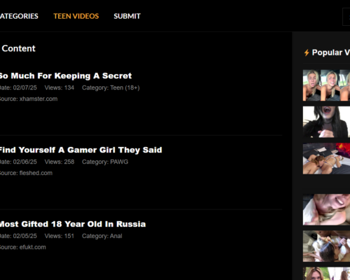The width and height of the screenshot is (350, 280).
Task: Select the Teen Videos menu item
Action: click(76, 16)
